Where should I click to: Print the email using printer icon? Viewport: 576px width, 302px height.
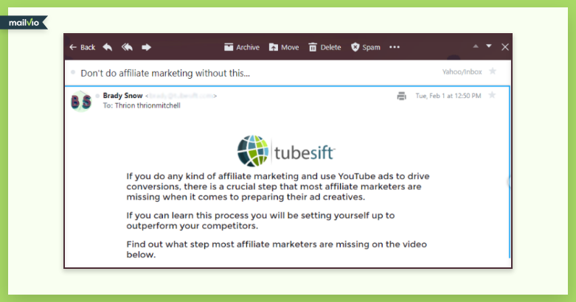click(401, 96)
